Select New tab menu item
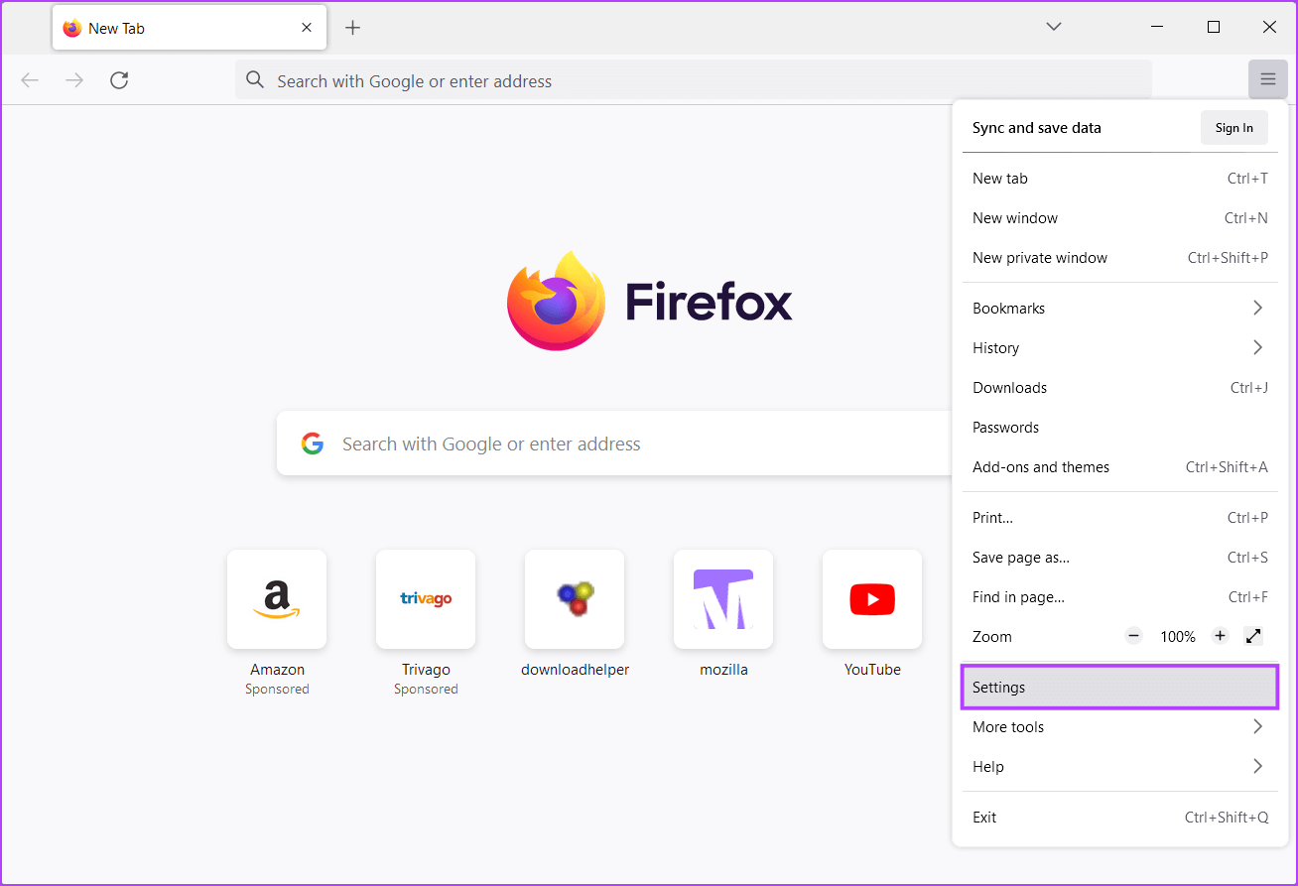Image resolution: width=1298 pixels, height=886 pixels. 1120,179
